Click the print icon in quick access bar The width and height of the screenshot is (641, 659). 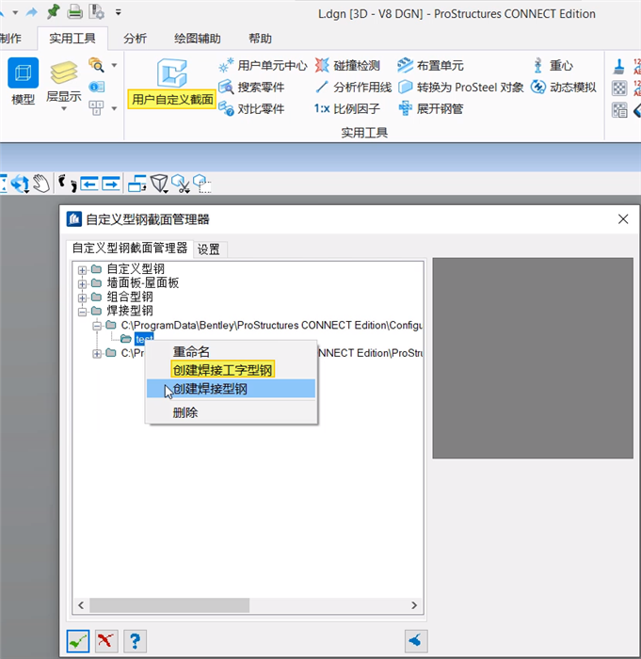[x=74, y=11]
